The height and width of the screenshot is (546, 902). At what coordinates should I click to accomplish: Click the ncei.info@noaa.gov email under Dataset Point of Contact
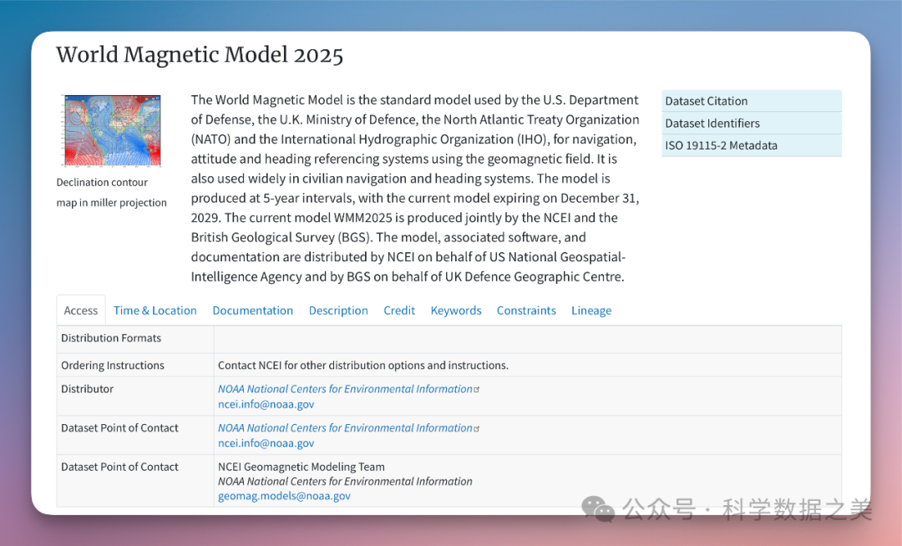266,443
